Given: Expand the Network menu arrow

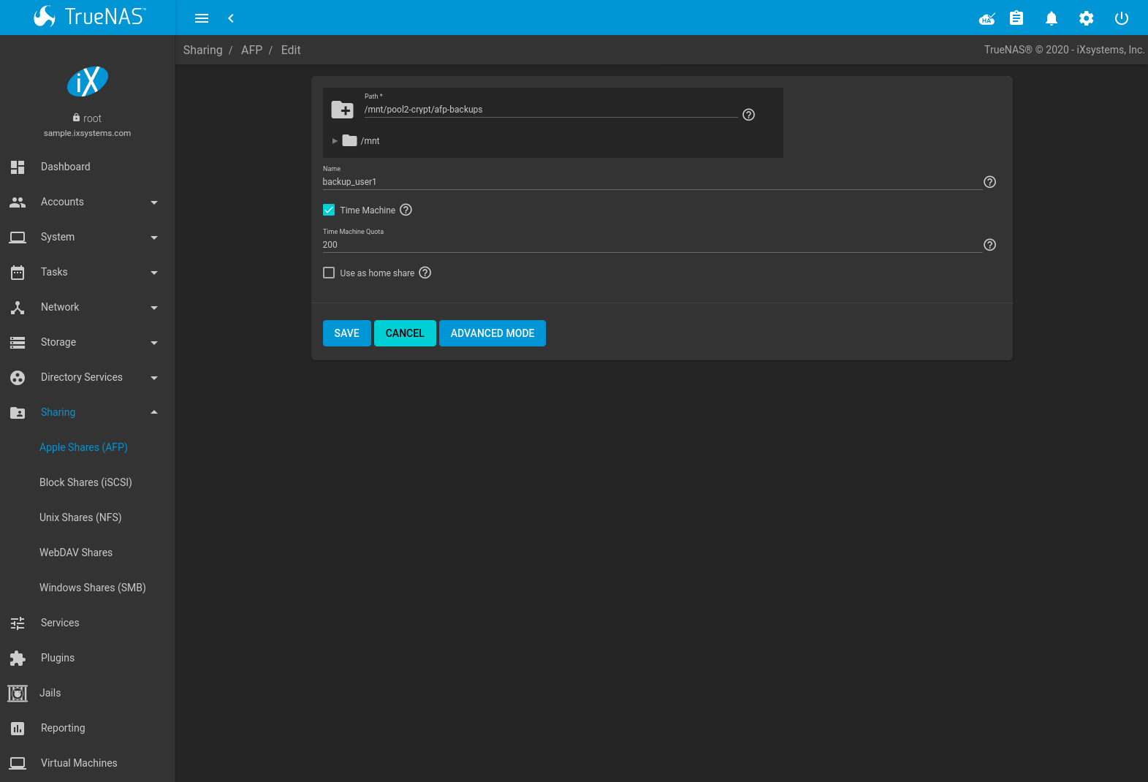Looking at the screenshot, I should click(x=154, y=308).
